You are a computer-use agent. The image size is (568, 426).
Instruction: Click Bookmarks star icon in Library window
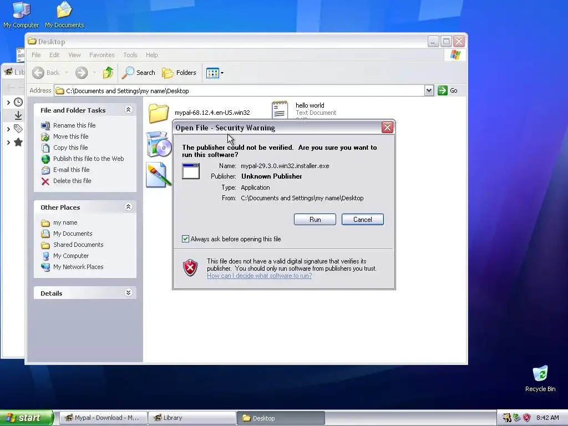(x=18, y=143)
